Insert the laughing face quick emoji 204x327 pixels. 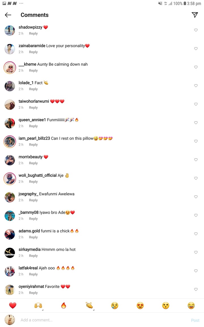tap(191, 305)
